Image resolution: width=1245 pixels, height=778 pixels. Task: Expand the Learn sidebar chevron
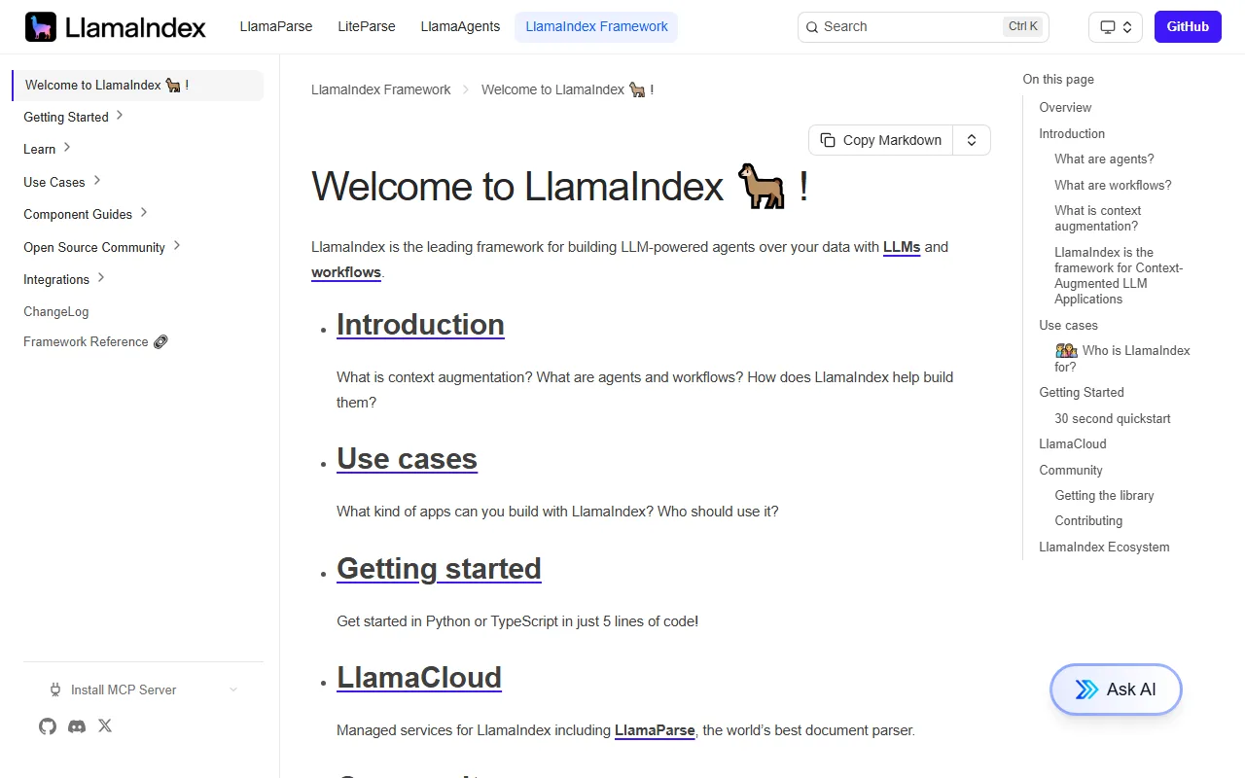(67, 148)
